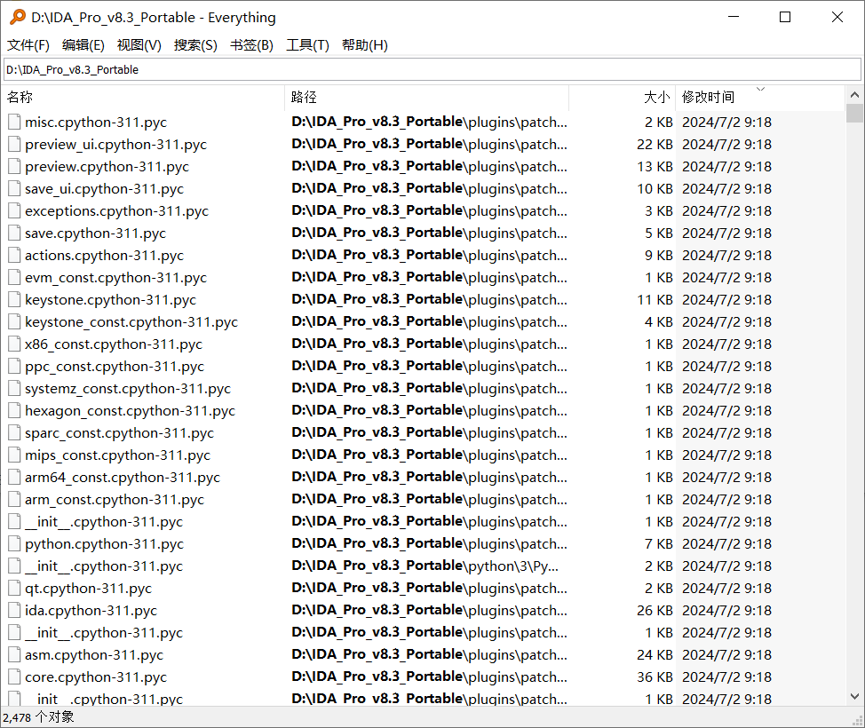Click the 24 KB size cell

point(655,654)
